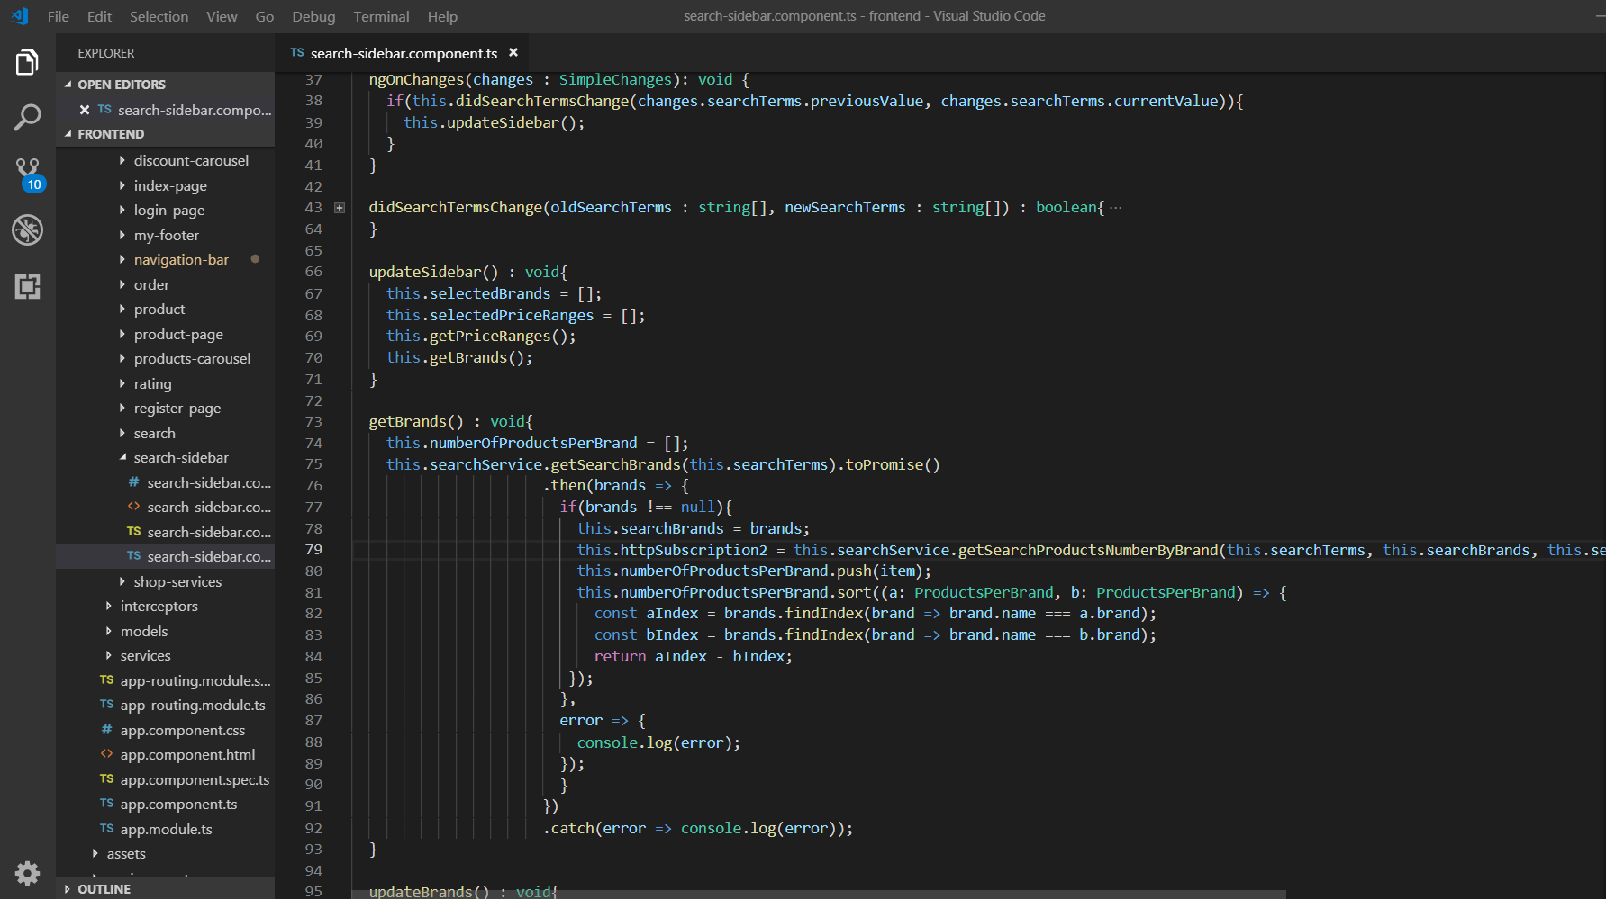This screenshot has width=1606, height=899.
Task: Expand the shop-services folder
Action: pyautogui.click(x=177, y=581)
